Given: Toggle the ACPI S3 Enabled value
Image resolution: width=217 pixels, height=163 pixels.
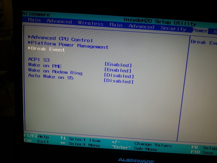Looking at the screenshot, I should [118, 65].
